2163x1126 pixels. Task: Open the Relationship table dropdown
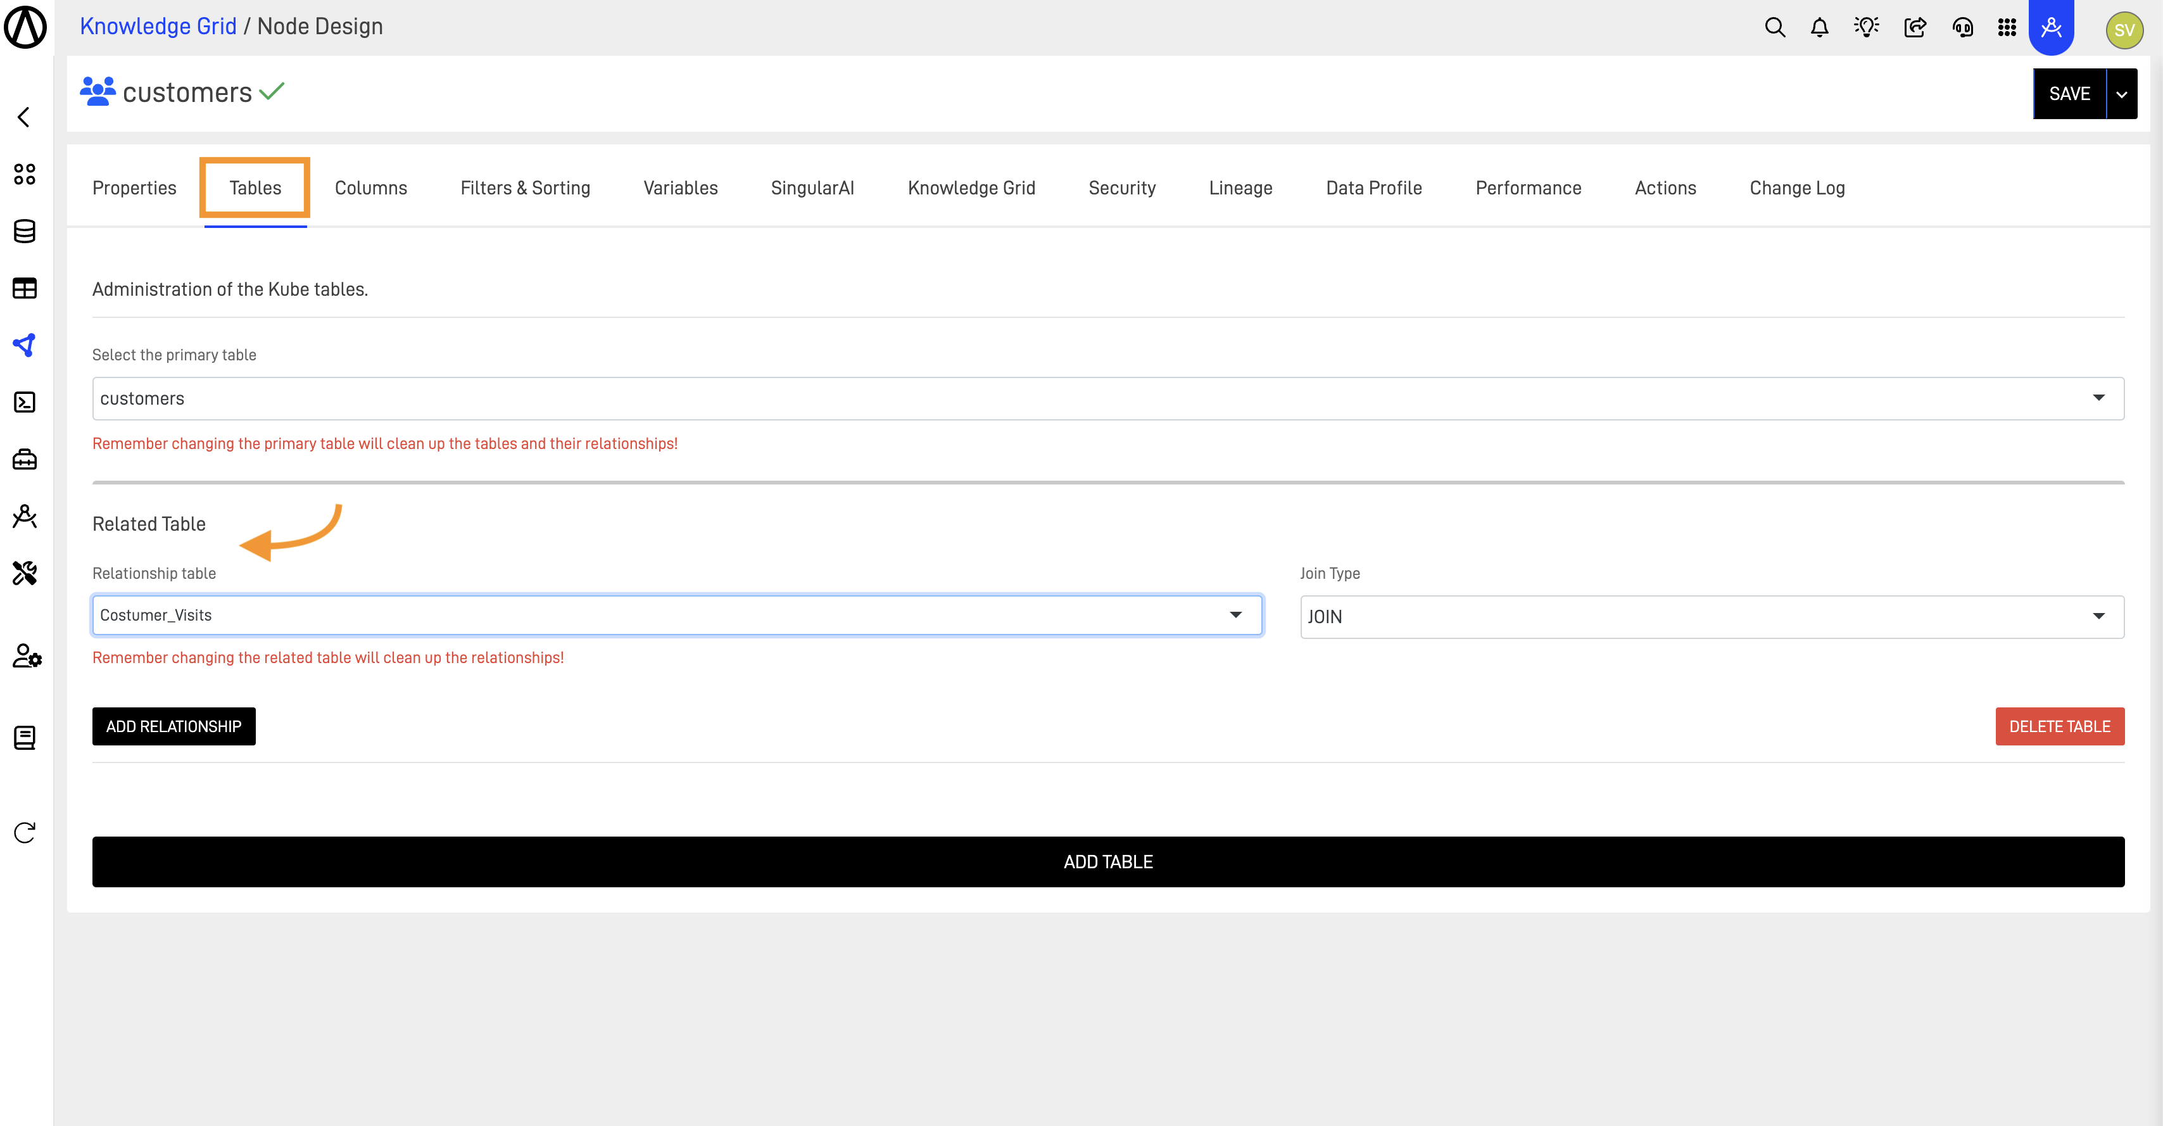677,616
